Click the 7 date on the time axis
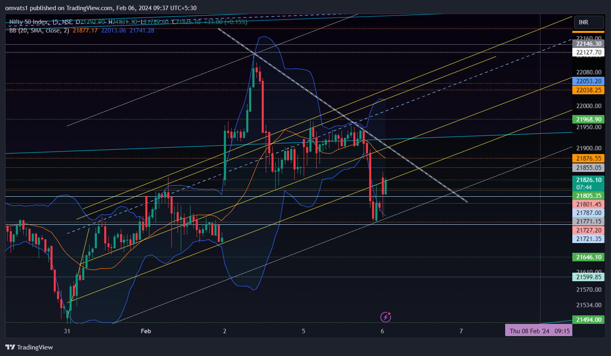This screenshot has width=611, height=356. point(461,331)
